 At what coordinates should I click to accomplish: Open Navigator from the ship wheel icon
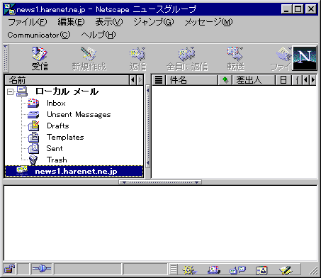point(189,269)
